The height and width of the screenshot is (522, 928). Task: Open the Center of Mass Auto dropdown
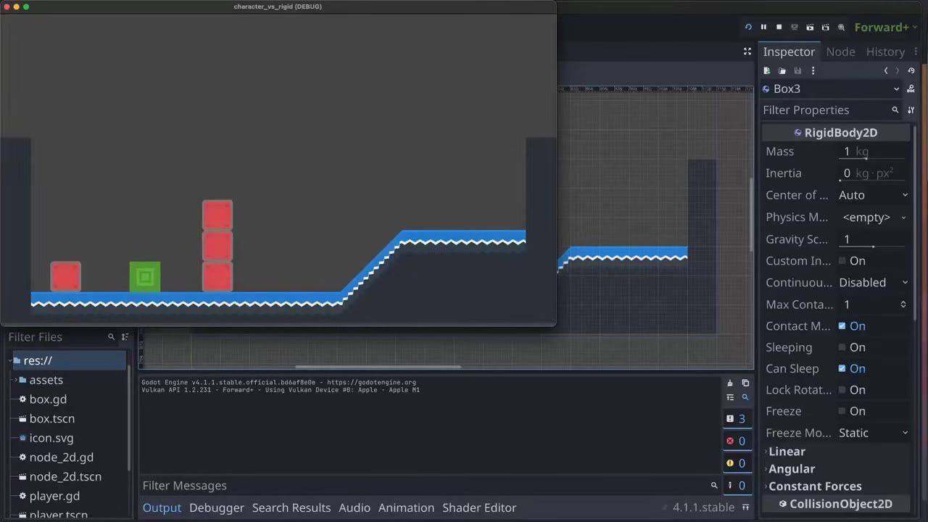click(873, 195)
